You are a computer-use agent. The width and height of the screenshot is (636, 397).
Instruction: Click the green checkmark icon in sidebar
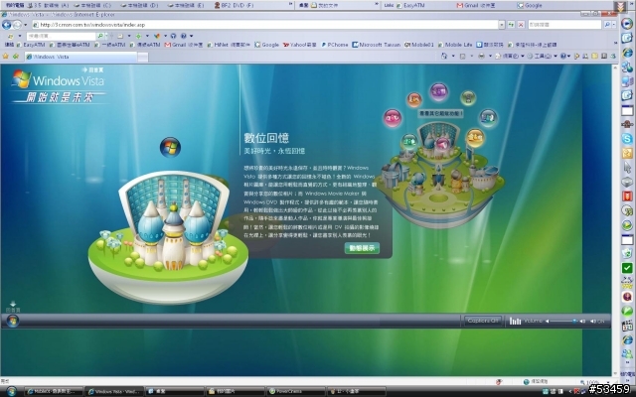click(627, 267)
